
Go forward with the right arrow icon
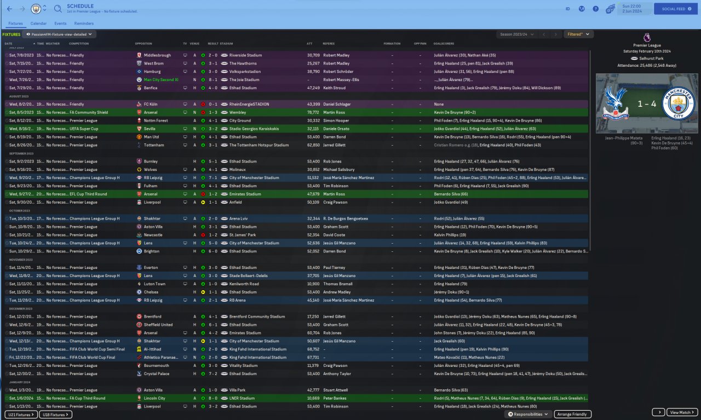click(x=22, y=9)
